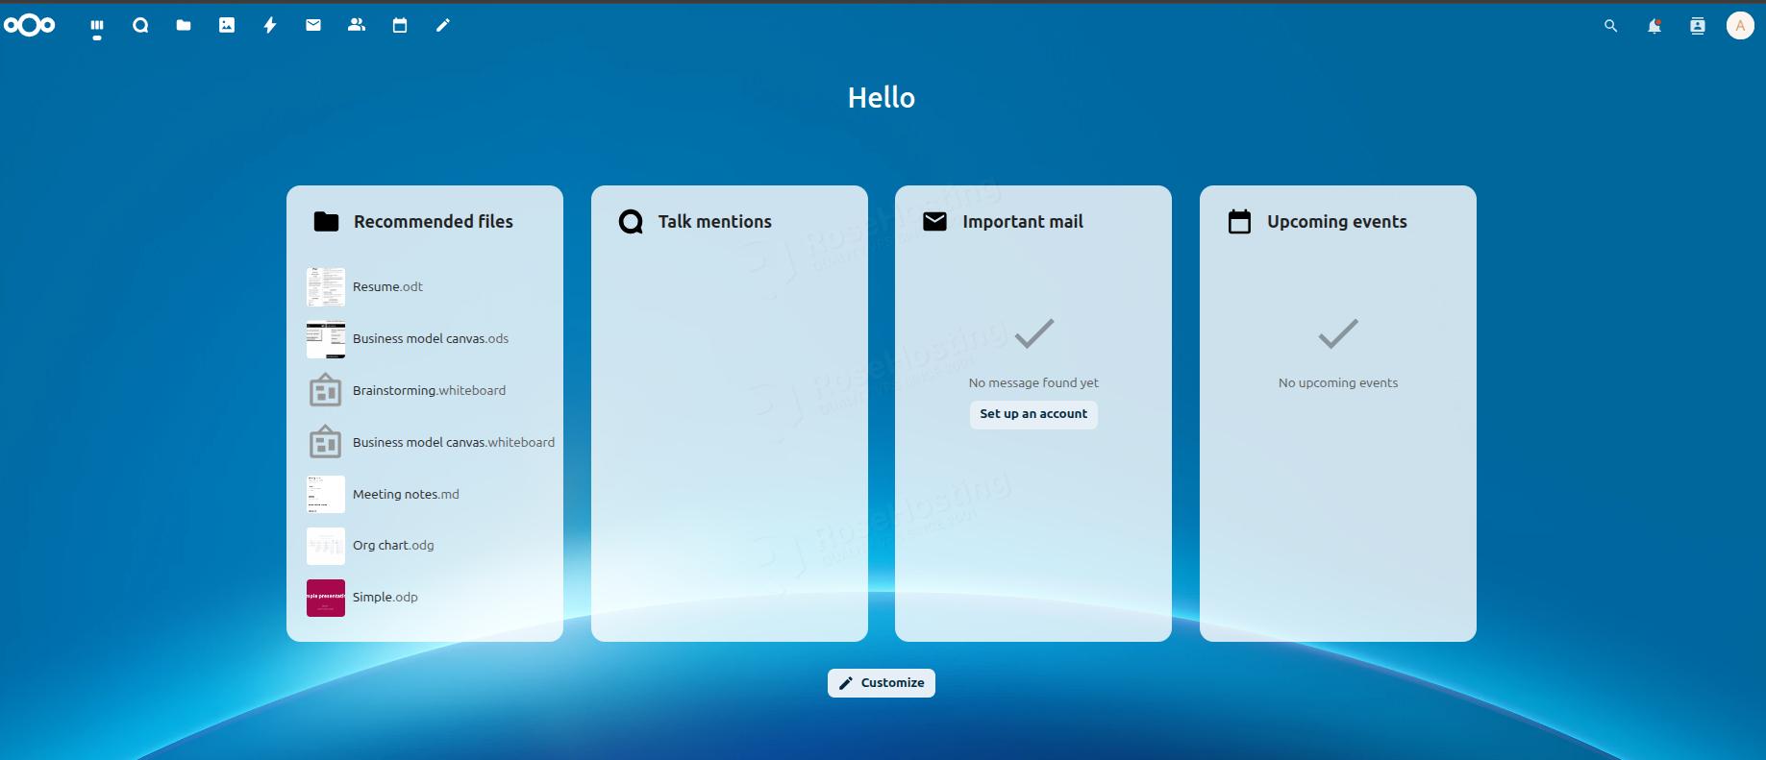Open the Mail app icon
This screenshot has width=1766, height=760.
[313, 26]
